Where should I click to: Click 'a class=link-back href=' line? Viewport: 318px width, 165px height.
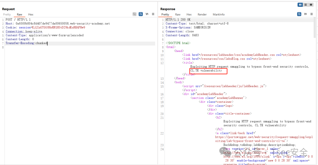pos(236,133)
